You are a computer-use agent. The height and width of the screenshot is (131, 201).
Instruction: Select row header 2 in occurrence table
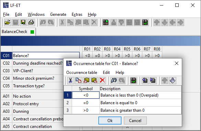click(x=68, y=103)
